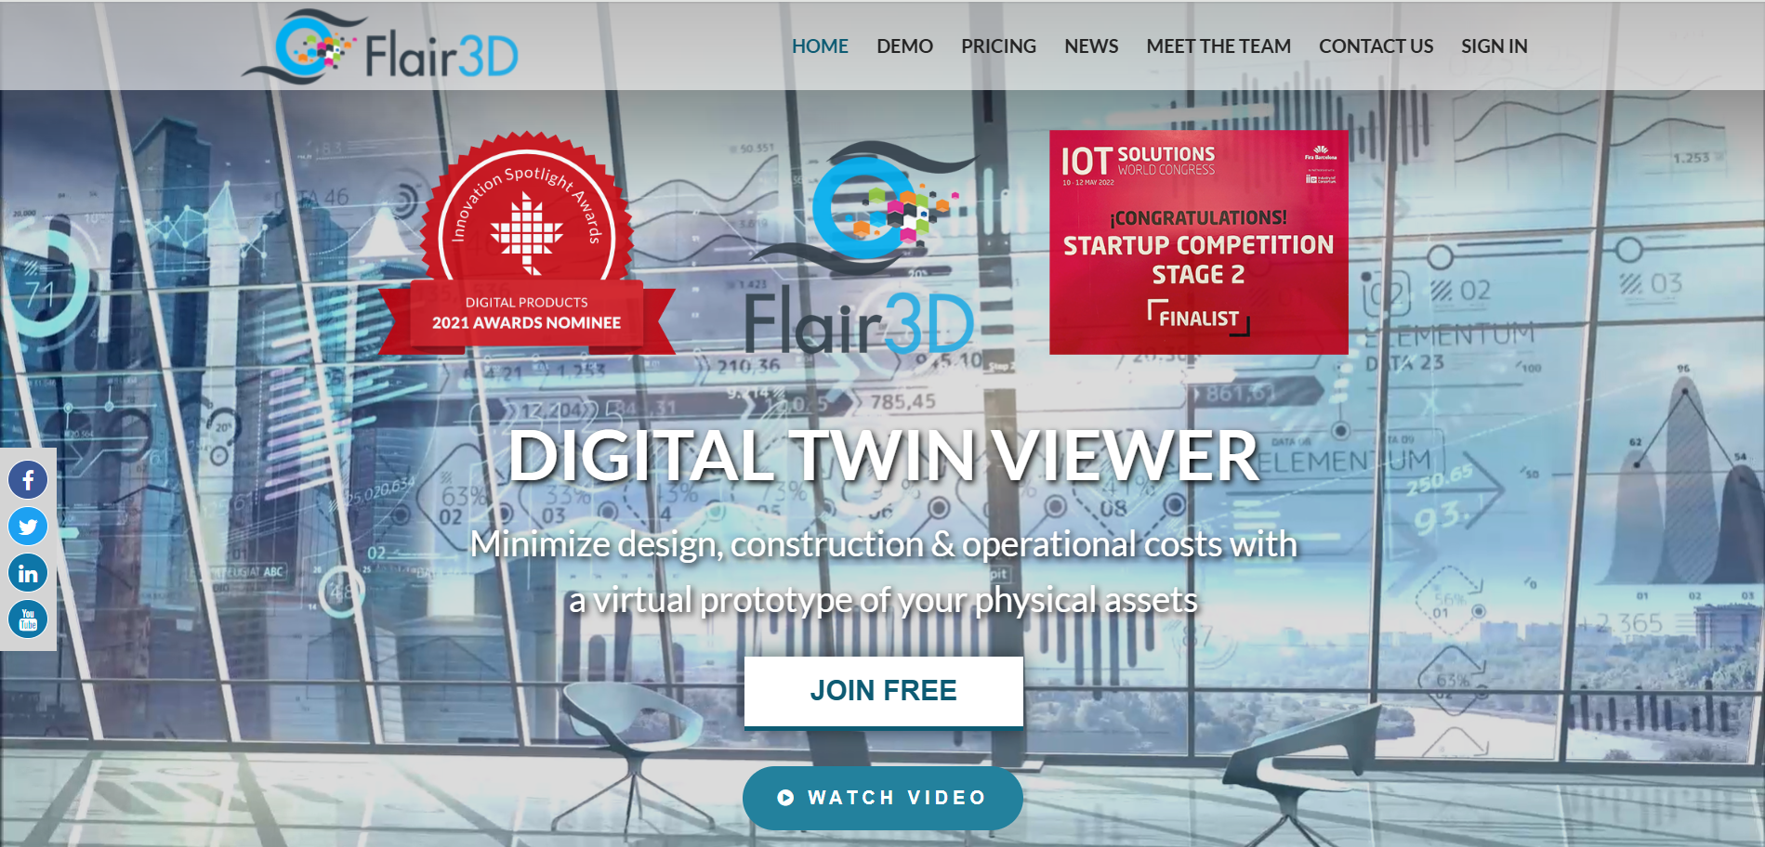Click the 'Minimize design, construction' tagline text
This screenshot has width=1765, height=847.
[x=883, y=572]
